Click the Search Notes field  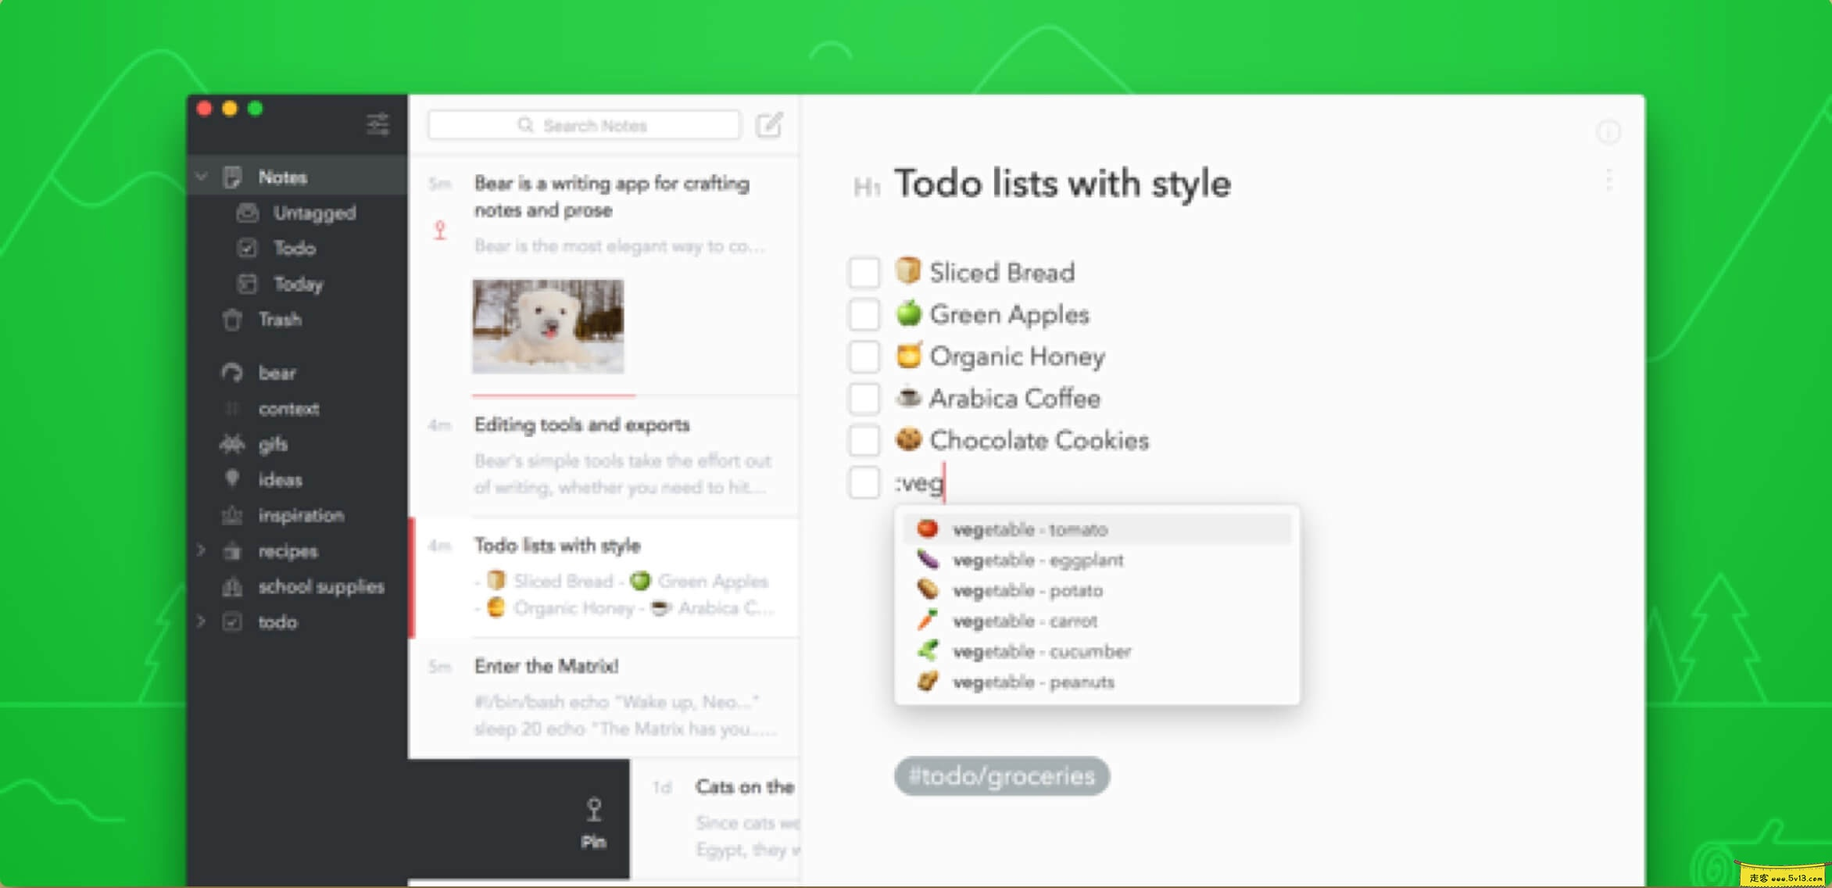(x=583, y=125)
